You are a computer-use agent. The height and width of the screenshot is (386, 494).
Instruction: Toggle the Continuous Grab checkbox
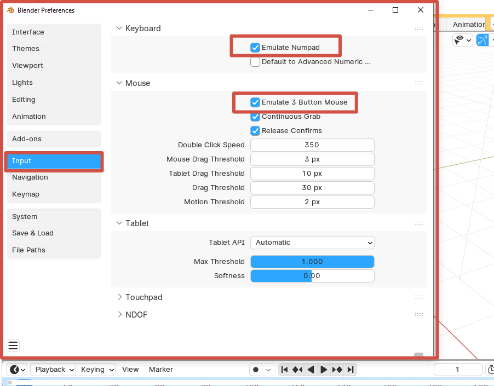point(255,117)
